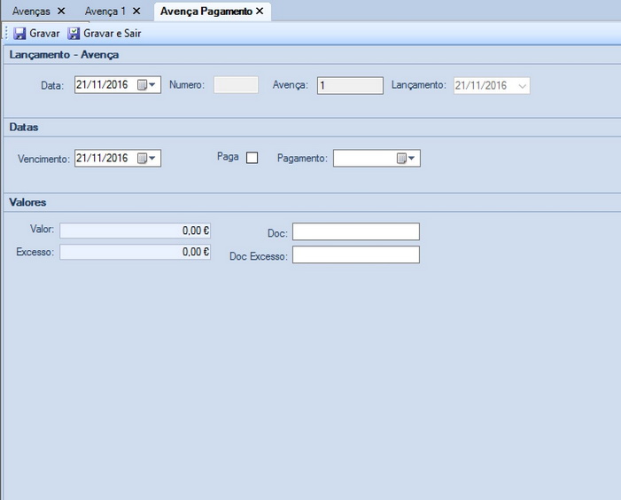The height and width of the screenshot is (500, 621).
Task: Open the Pagamento date picker dropdown
Action: 407,158
